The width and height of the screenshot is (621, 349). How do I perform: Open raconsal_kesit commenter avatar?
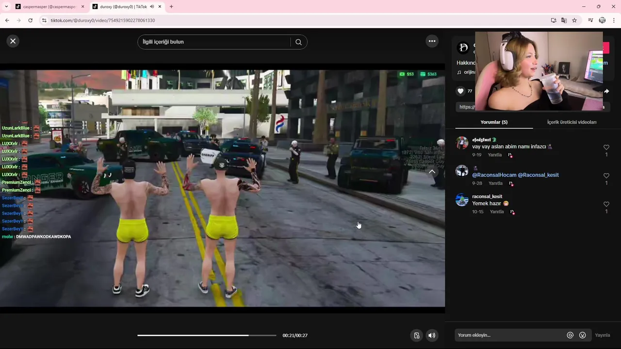pos(462,200)
